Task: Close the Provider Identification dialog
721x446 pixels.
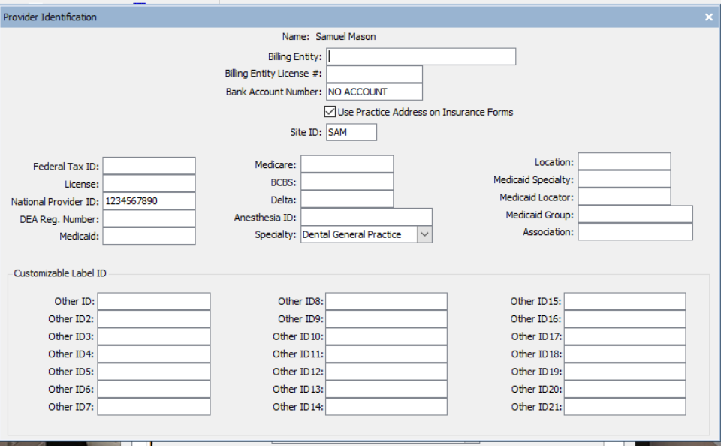Action: click(708, 17)
